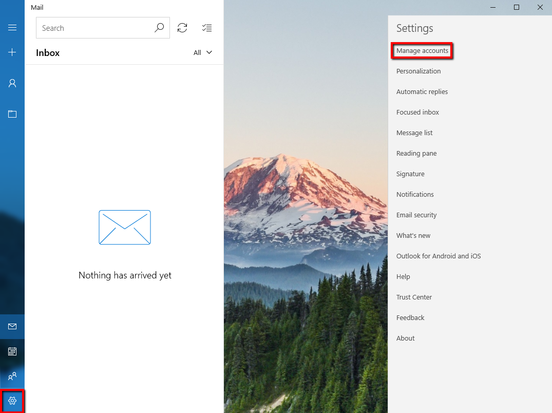Open the All messages filter dropdown

(202, 52)
